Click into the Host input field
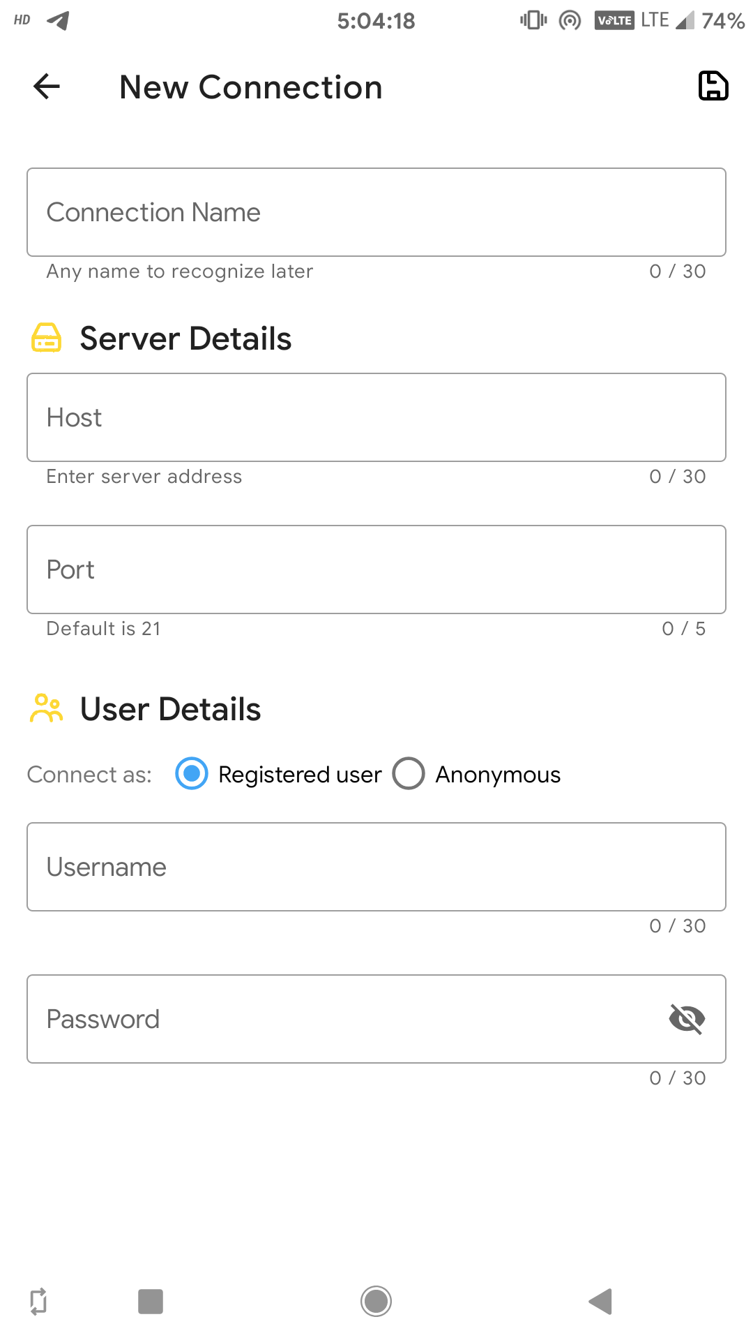 coord(376,417)
